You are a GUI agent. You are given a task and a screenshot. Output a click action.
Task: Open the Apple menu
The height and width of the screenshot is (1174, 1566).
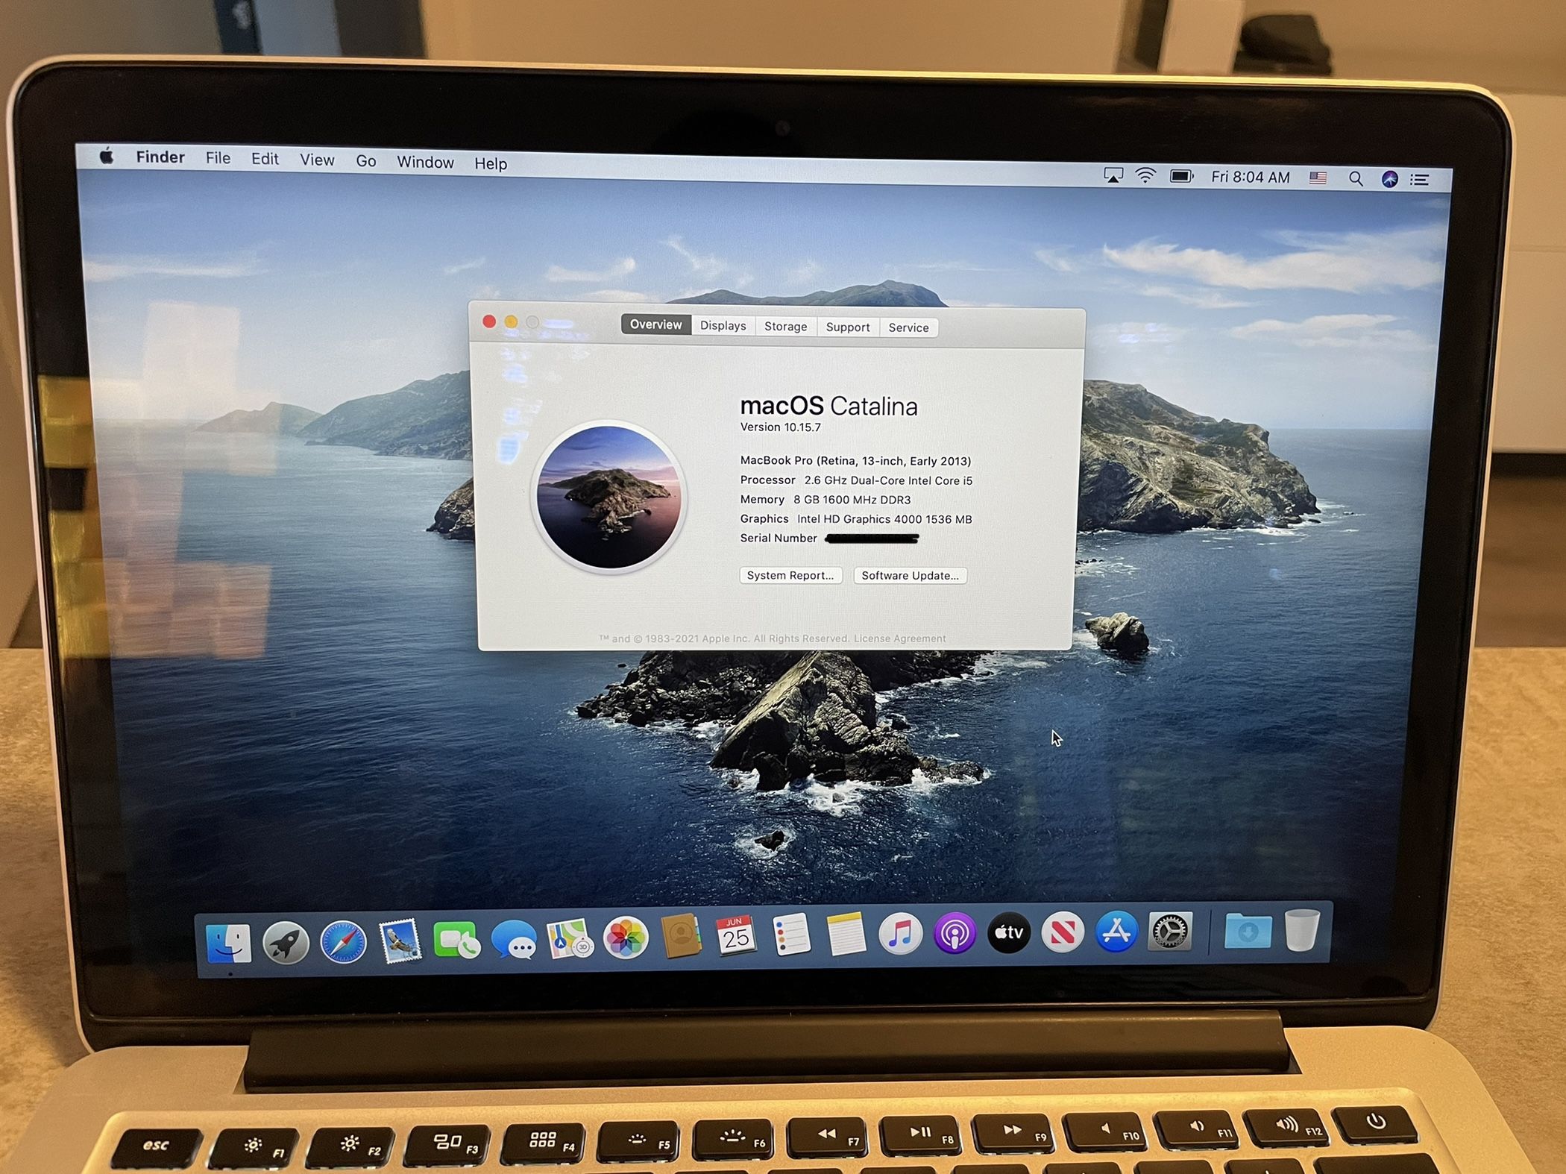pyautogui.click(x=107, y=156)
